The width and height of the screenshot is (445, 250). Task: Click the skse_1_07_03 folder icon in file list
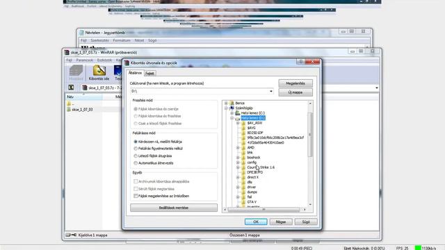pos(69,110)
